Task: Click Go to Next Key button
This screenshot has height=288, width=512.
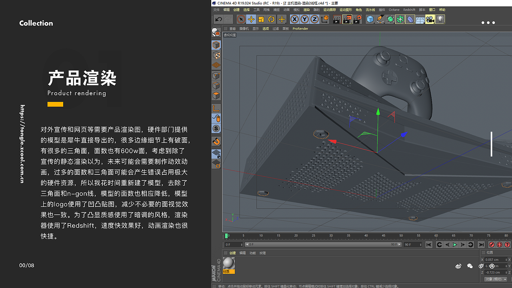Action: click(x=470, y=245)
